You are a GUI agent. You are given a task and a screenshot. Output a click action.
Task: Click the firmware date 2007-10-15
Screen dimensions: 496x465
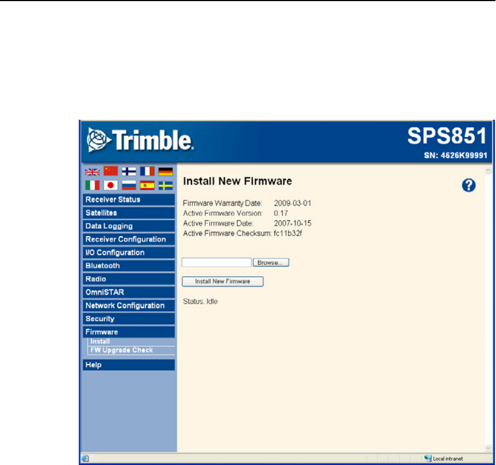click(x=292, y=224)
